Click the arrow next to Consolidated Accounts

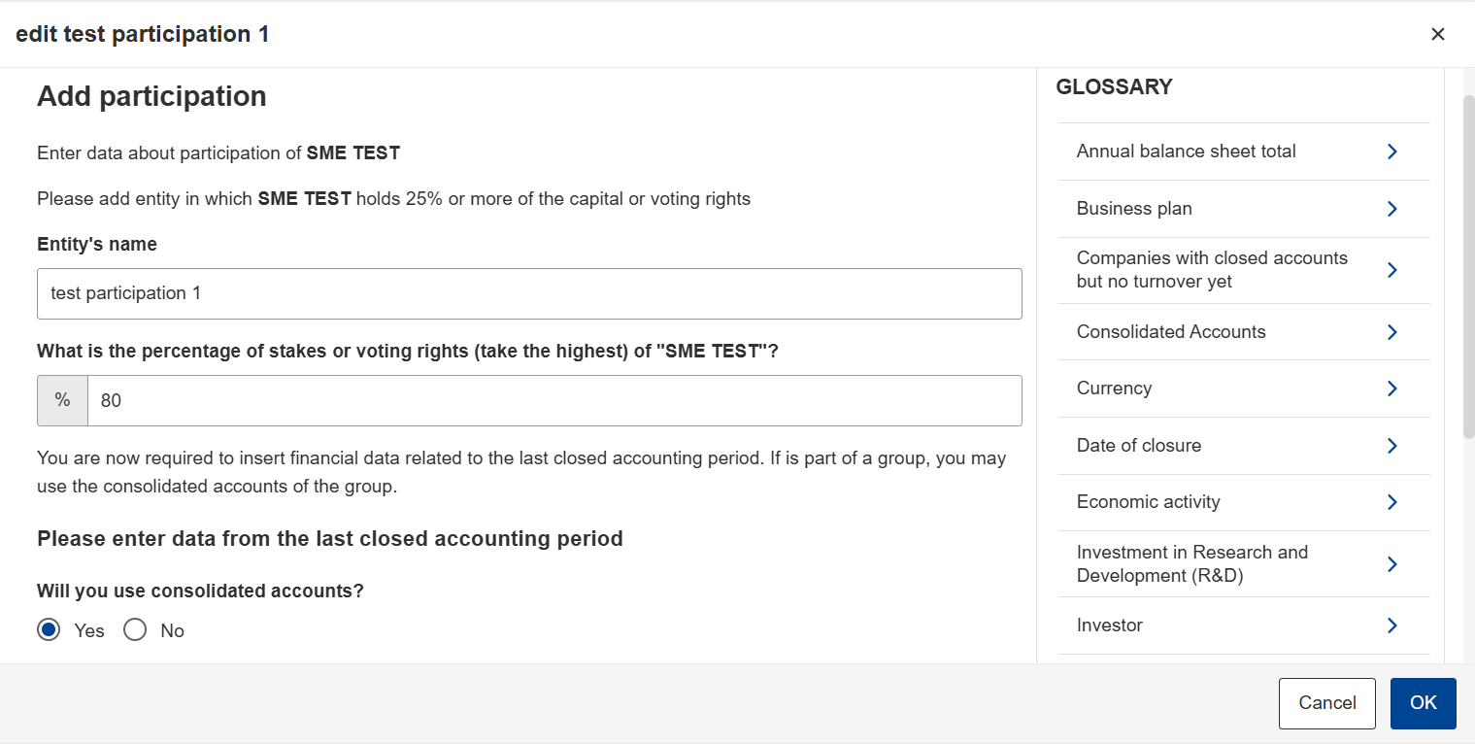[1391, 332]
